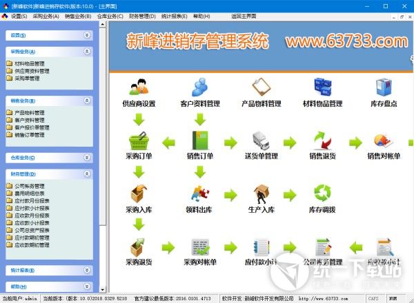This screenshot has height=303, width=414.
Task: Click 当前用户: admin in status bar
Action: [x=20, y=298]
